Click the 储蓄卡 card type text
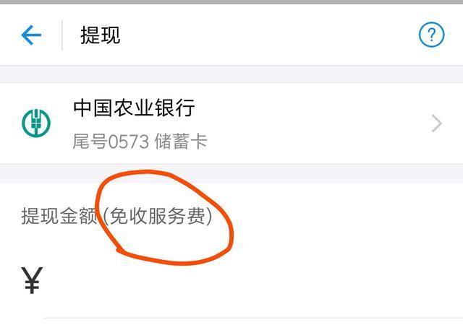The image size is (463, 330). click(x=181, y=141)
